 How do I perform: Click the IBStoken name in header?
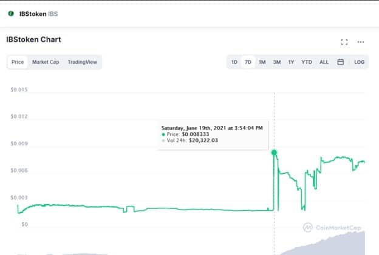(x=33, y=14)
